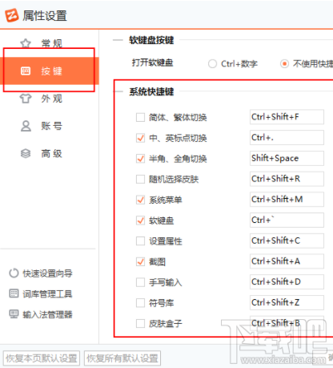Select the 不使用快捷键 radio option

click(284, 64)
